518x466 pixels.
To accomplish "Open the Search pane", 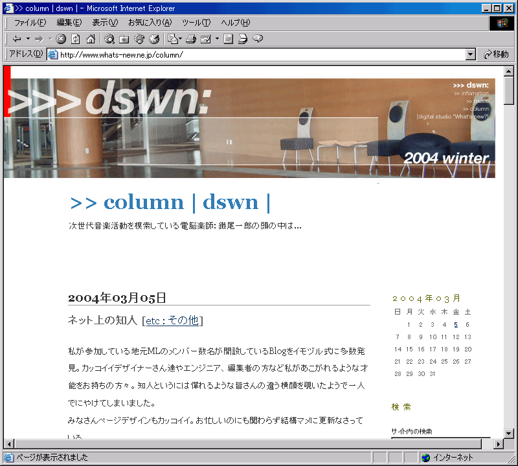I will tap(109, 39).
